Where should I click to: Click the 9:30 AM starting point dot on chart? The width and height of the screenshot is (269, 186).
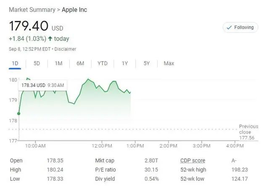pyautogui.click(x=18, y=113)
